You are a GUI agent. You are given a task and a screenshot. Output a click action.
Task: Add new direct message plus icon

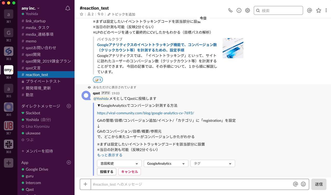click(69, 106)
